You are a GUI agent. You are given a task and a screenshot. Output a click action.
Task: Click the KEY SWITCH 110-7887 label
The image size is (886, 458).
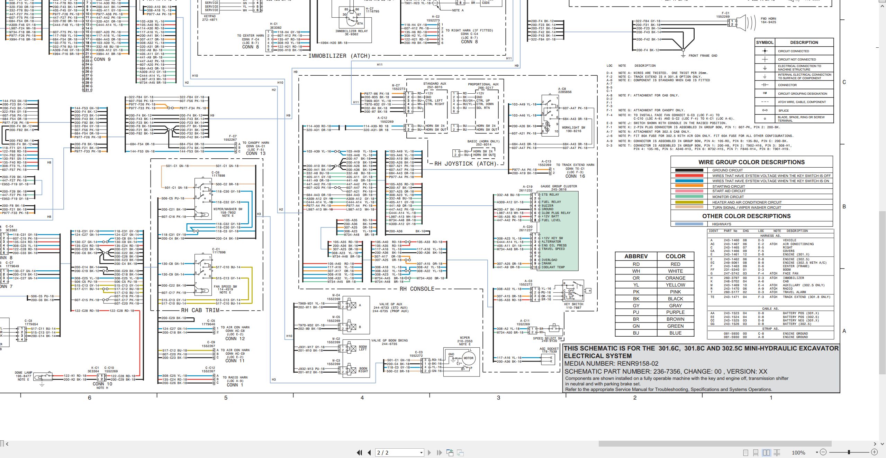pyautogui.click(x=573, y=306)
